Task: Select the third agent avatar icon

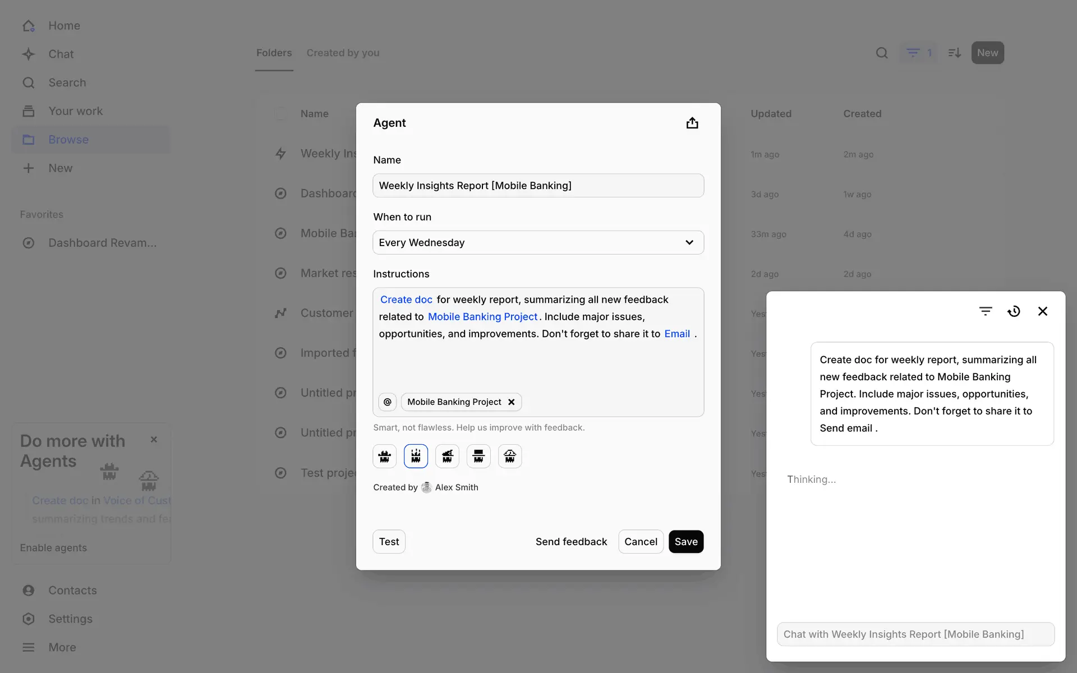Action: [447, 457]
